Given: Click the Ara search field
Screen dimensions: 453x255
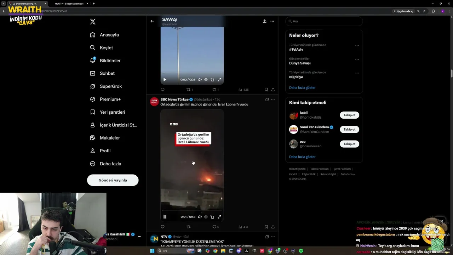Looking at the screenshot, I should (x=324, y=21).
